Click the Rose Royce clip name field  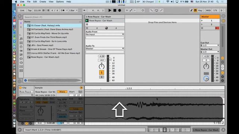click(x=26, y=92)
